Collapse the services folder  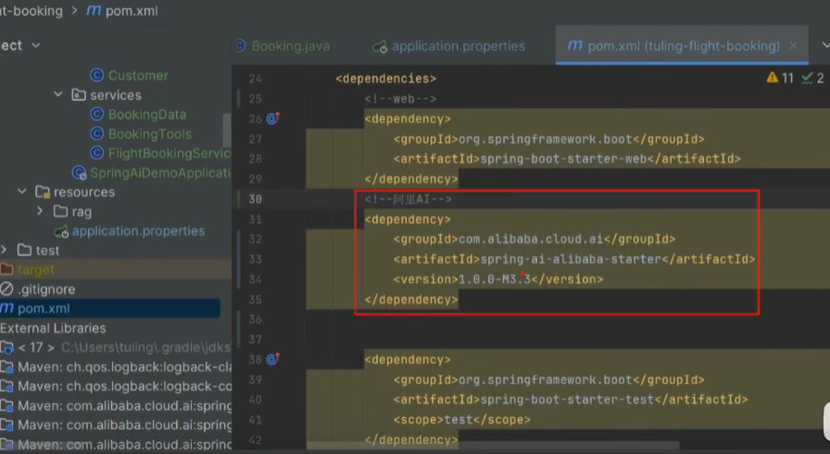[x=58, y=94]
